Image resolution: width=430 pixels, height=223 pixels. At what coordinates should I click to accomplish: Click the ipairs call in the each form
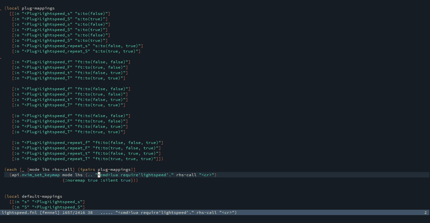point(87,169)
